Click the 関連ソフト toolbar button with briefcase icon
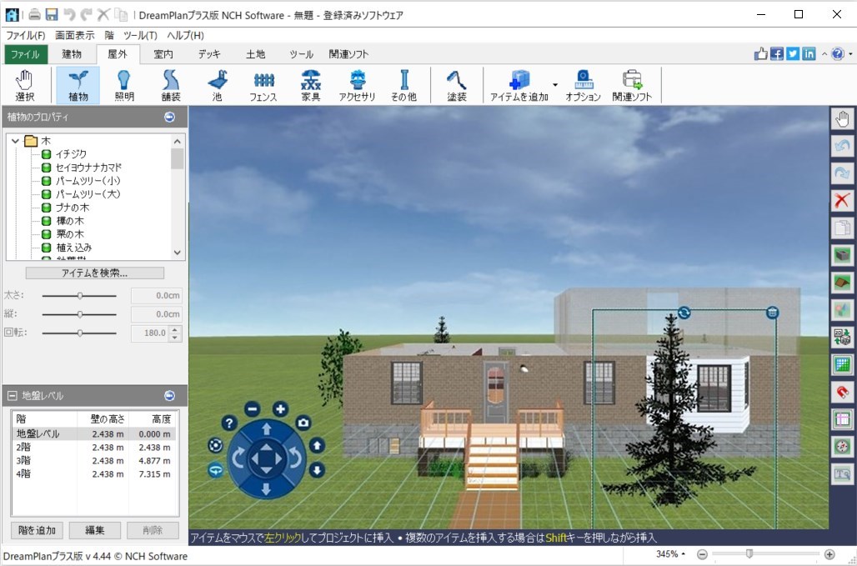Image resolution: width=857 pixels, height=566 pixels. 633,85
